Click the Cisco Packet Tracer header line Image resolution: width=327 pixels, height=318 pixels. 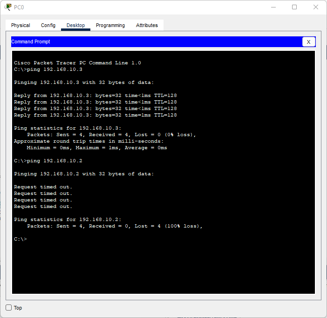click(77, 63)
